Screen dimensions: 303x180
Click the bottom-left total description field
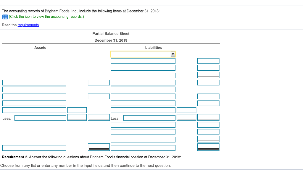tap(34, 148)
